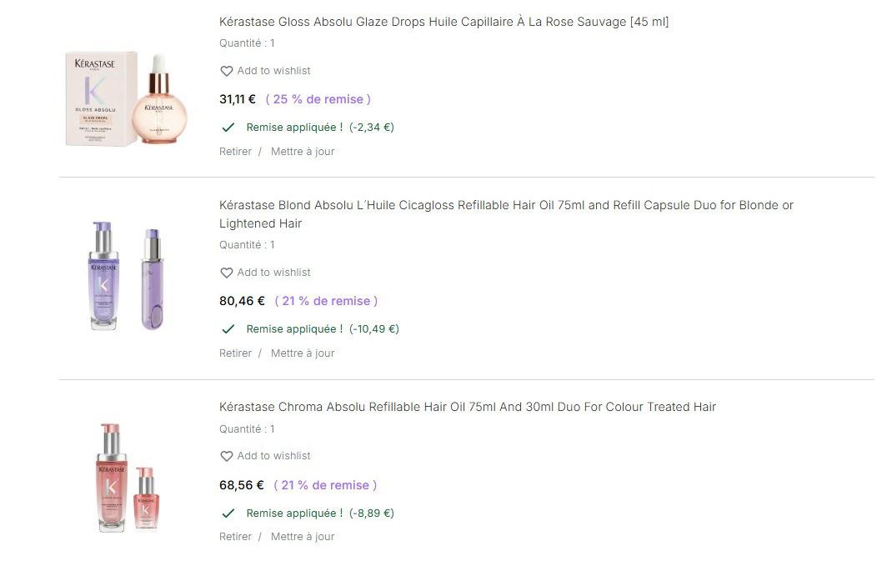Click green checkmark beside -2,34 € discount
The width and height of the screenshot is (877, 561).
[228, 128]
